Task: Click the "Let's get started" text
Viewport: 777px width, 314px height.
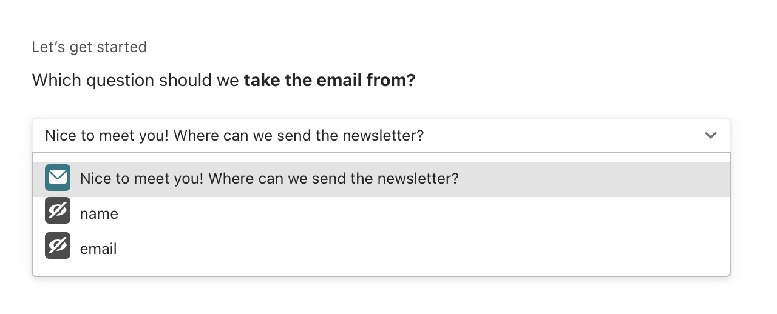Action: coord(89,47)
